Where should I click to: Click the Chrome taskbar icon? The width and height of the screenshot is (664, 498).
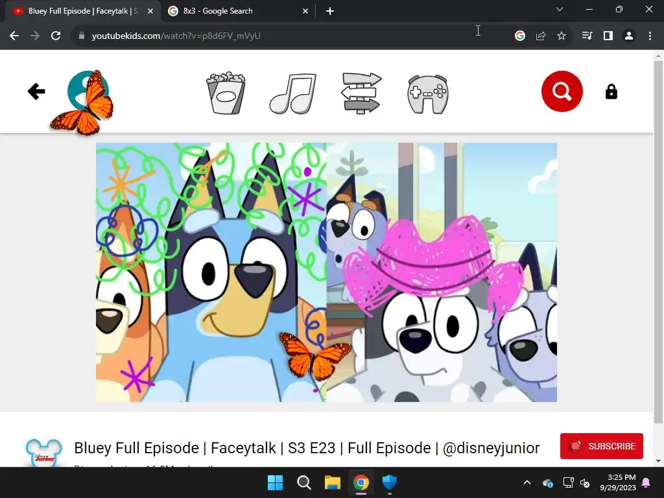pos(361,482)
